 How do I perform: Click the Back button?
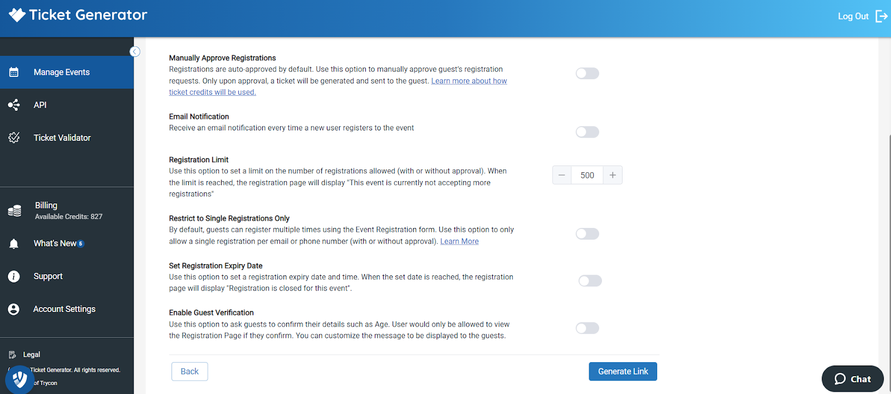tap(189, 372)
